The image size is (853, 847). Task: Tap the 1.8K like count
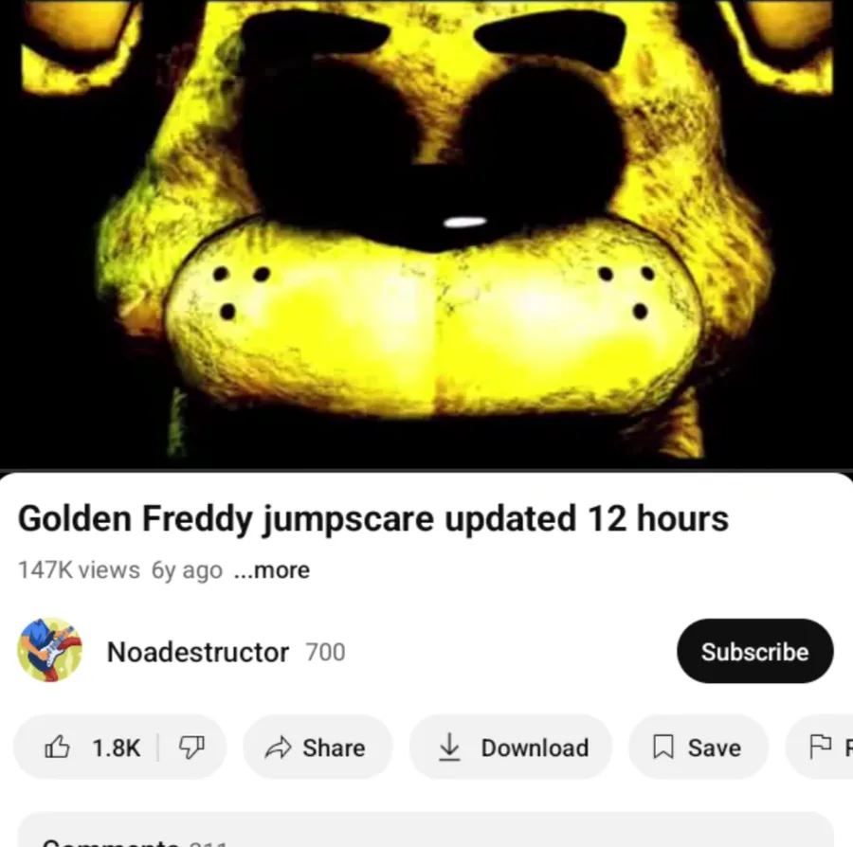click(117, 748)
